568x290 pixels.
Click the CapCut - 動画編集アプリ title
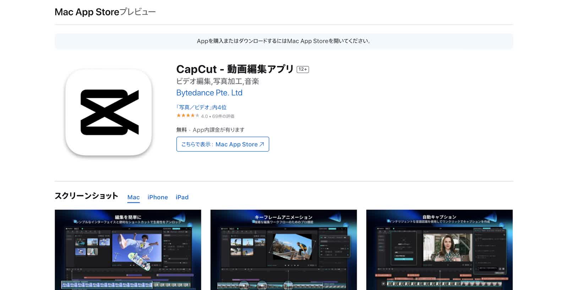click(x=235, y=69)
